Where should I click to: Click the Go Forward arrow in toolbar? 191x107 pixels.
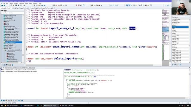point(4,5)
